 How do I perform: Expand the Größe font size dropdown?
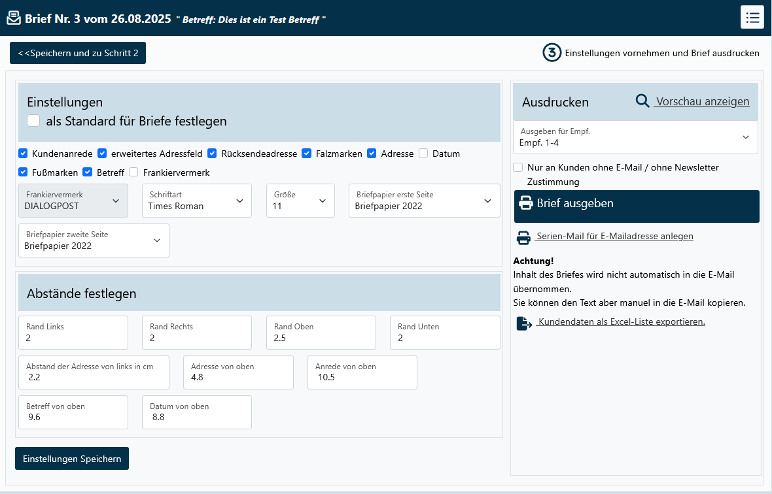(x=300, y=201)
